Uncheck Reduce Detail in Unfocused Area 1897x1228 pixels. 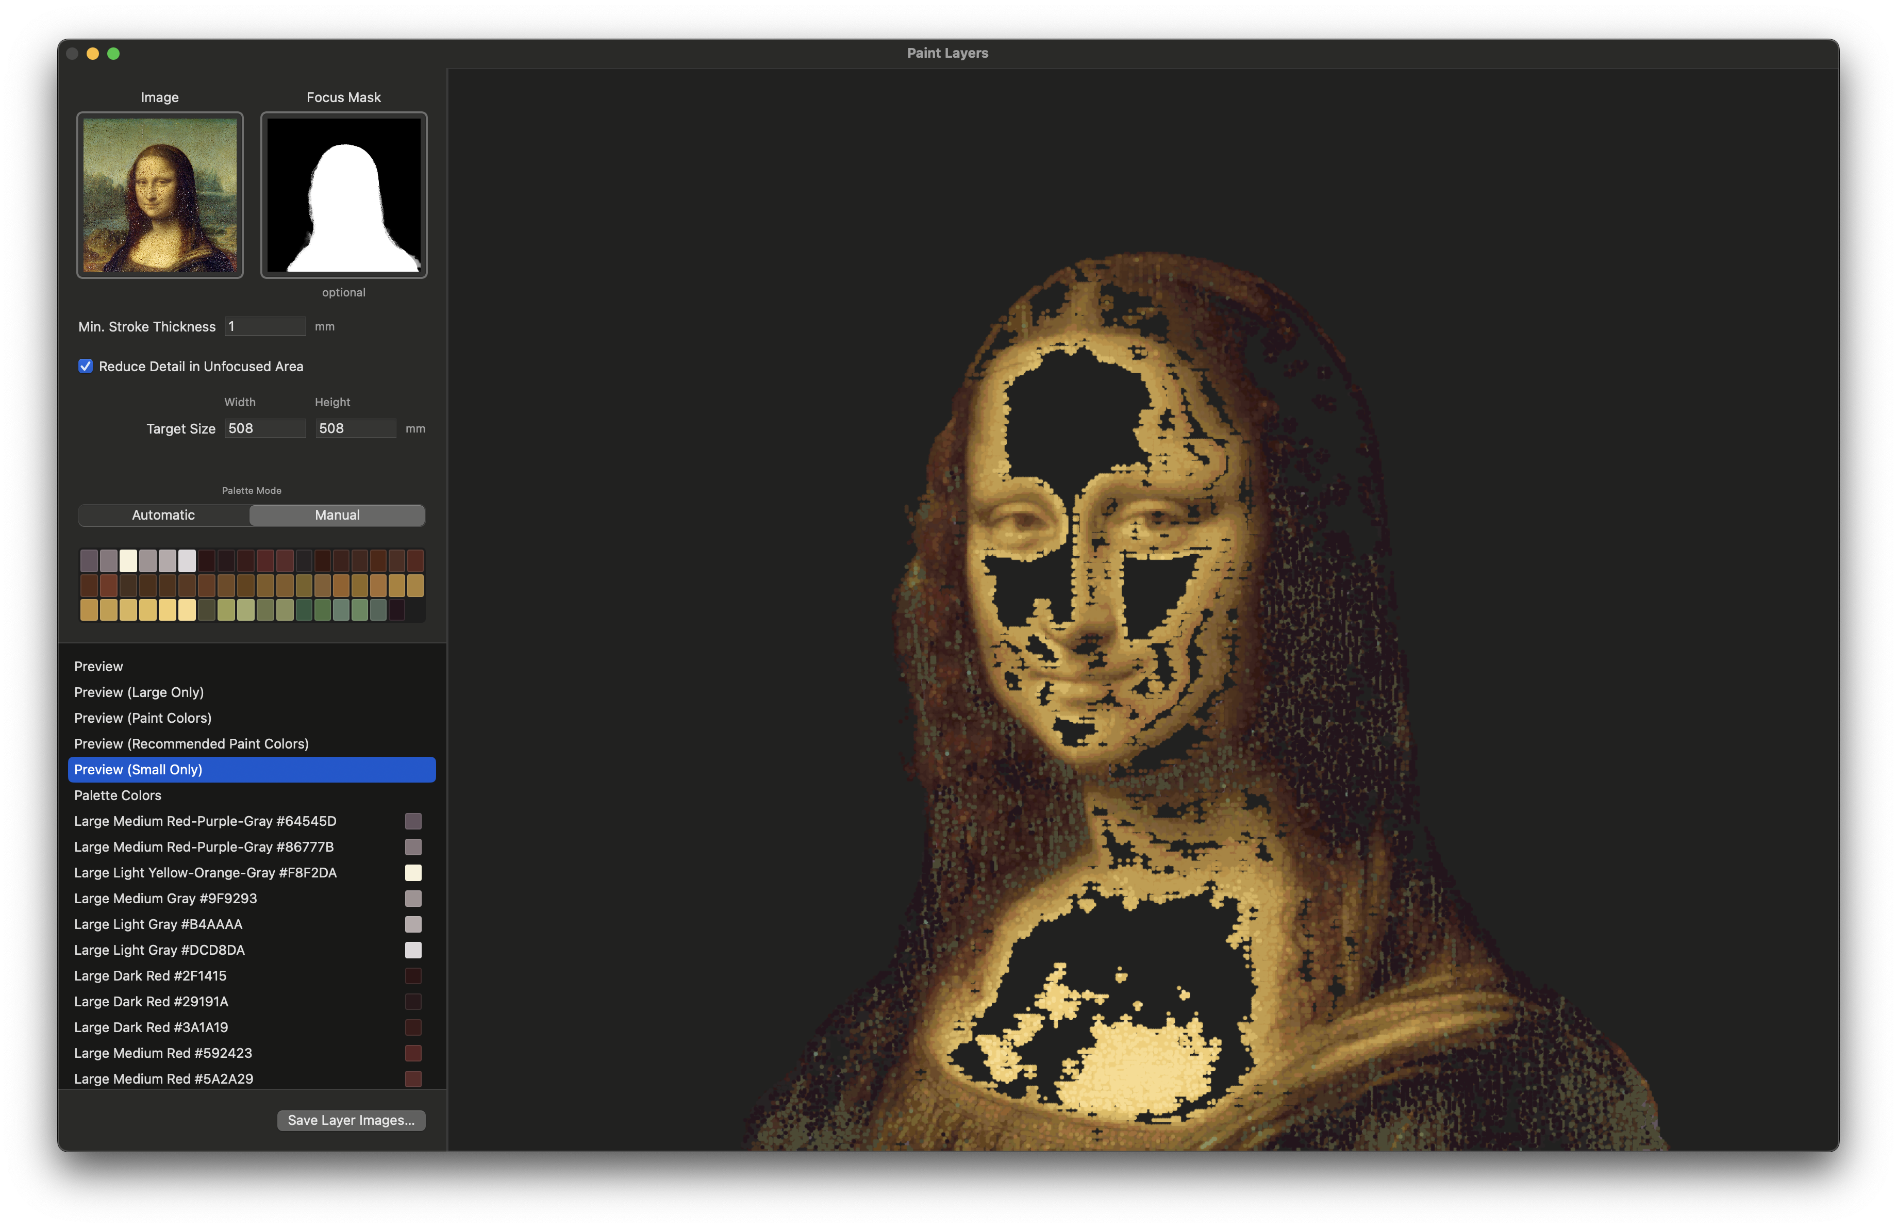tap(85, 366)
